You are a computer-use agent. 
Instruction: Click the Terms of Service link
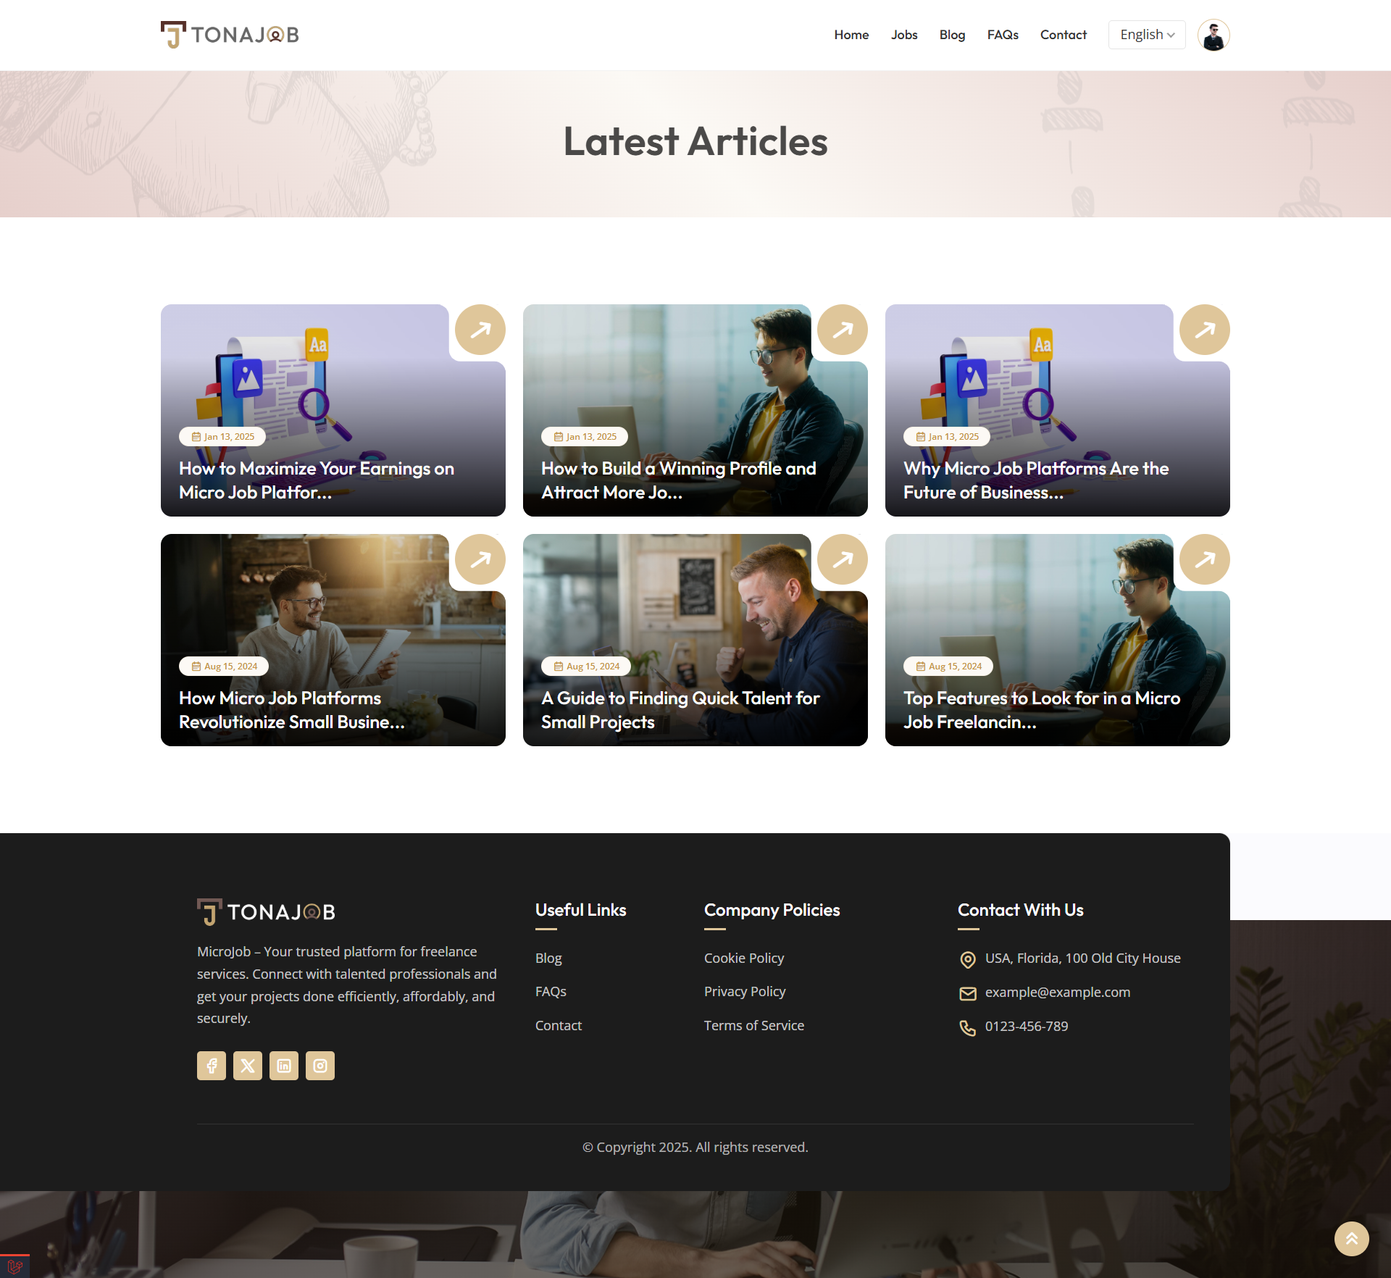pos(754,1025)
